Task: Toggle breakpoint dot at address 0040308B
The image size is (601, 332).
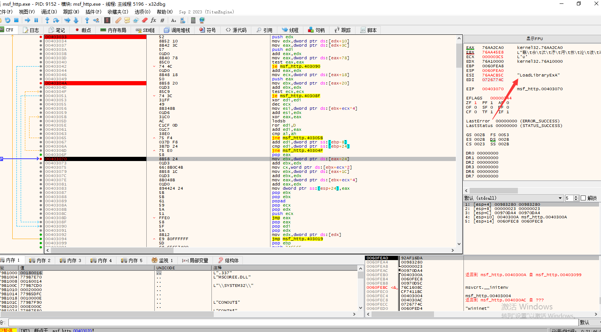Action: tap(41, 209)
